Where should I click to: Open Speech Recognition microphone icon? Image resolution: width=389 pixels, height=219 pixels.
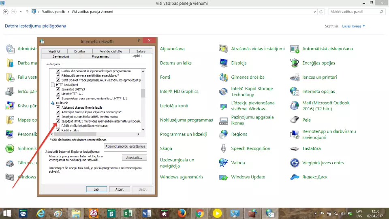(x=223, y=148)
